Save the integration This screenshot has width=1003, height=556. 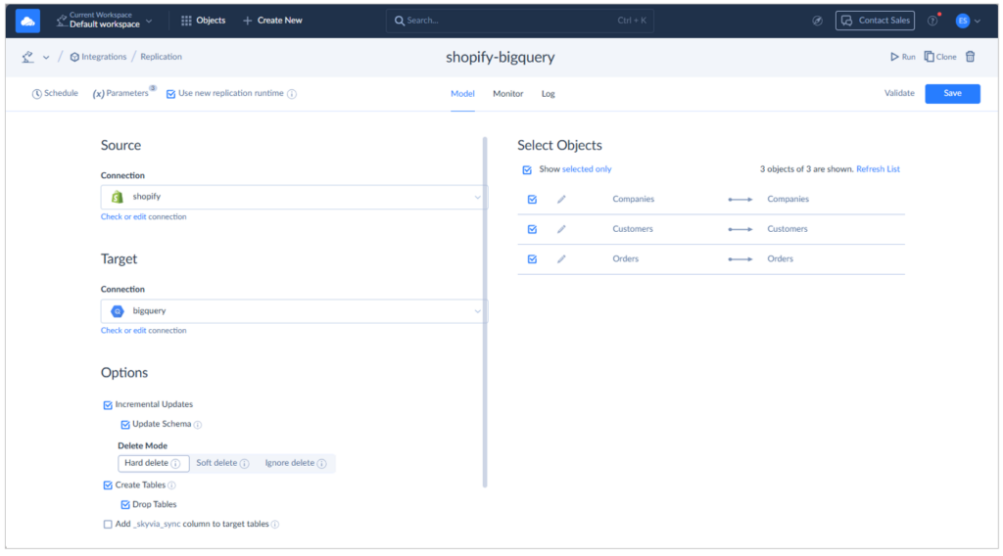[x=952, y=93]
